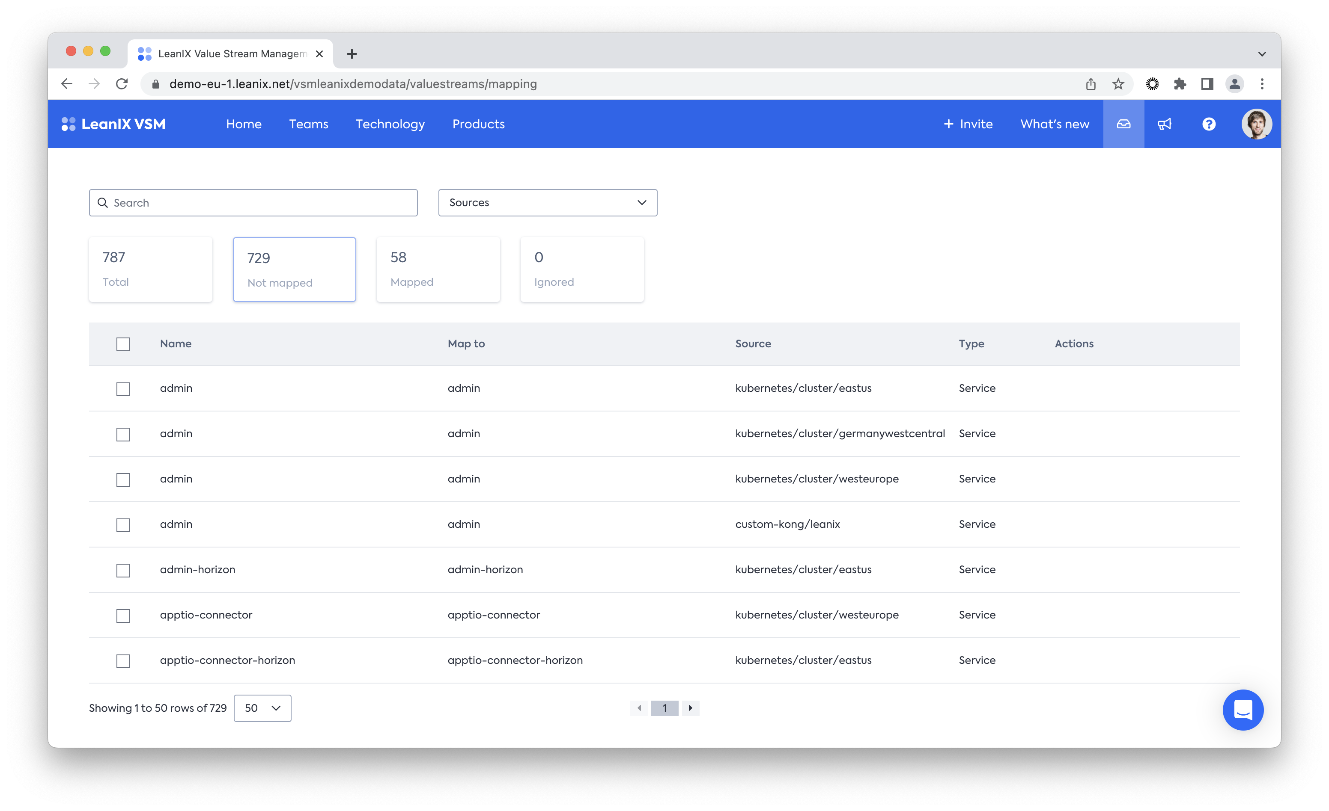Open the user avatar profile menu

[1256, 124]
